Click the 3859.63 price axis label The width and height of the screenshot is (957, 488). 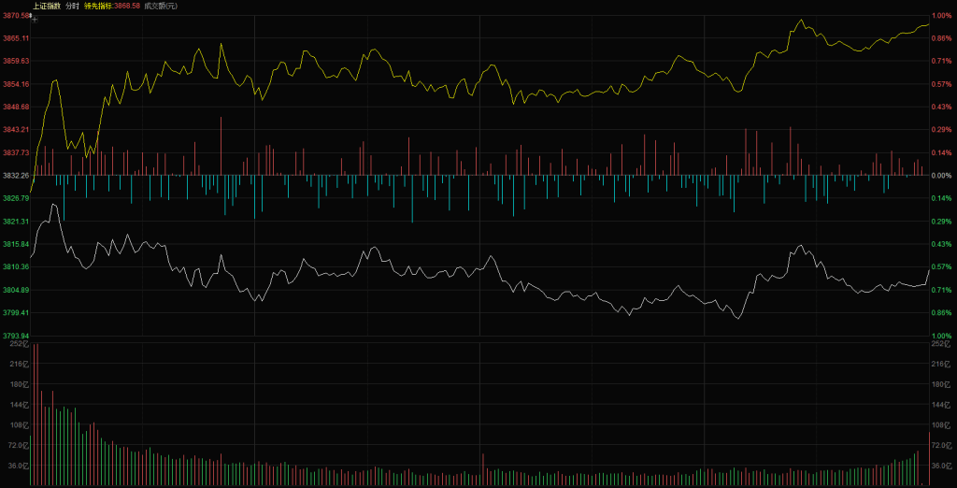17,61
